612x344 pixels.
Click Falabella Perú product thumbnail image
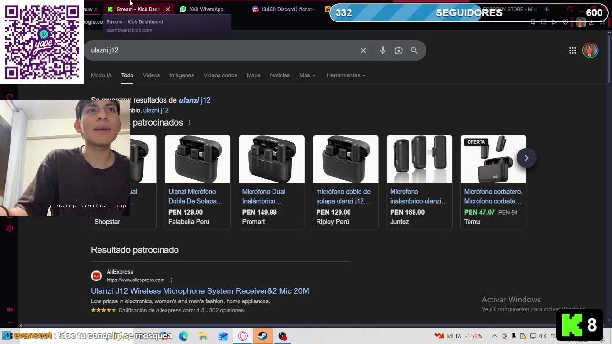[x=197, y=159]
